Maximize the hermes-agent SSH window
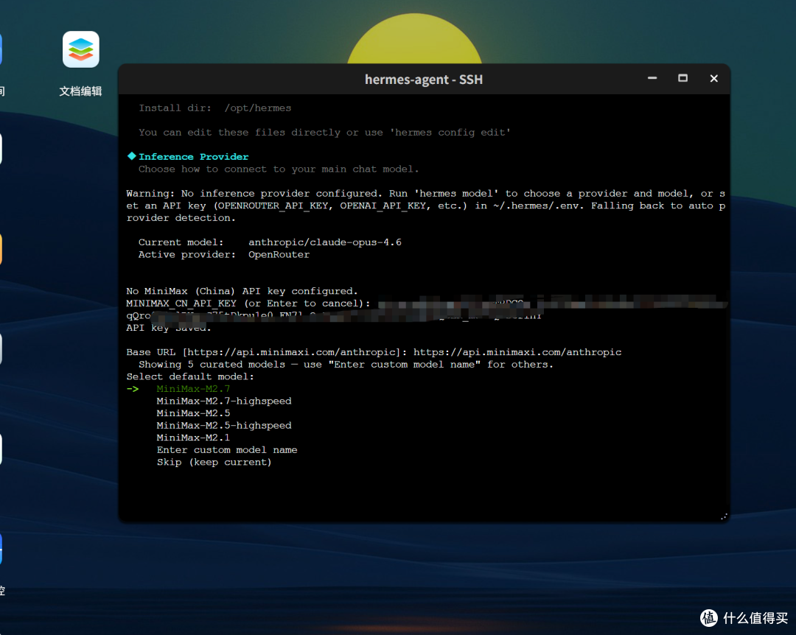796x635 pixels. click(x=682, y=78)
